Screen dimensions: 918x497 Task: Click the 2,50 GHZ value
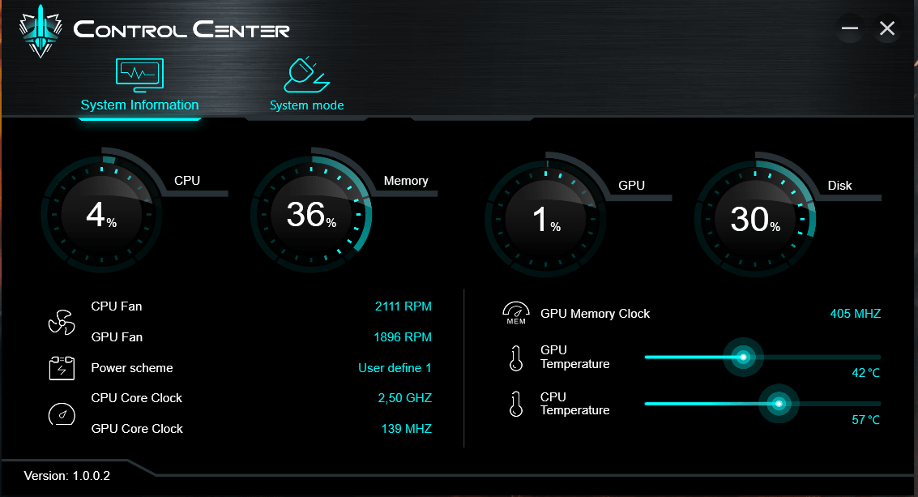click(404, 398)
